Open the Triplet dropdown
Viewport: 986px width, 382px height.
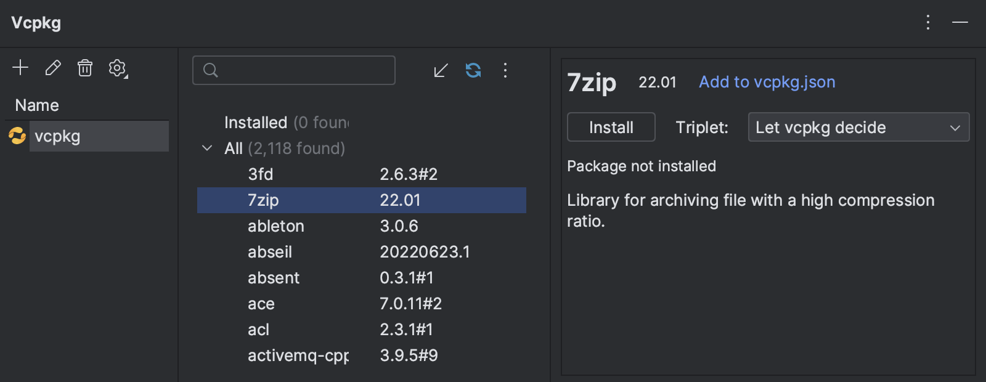point(858,127)
